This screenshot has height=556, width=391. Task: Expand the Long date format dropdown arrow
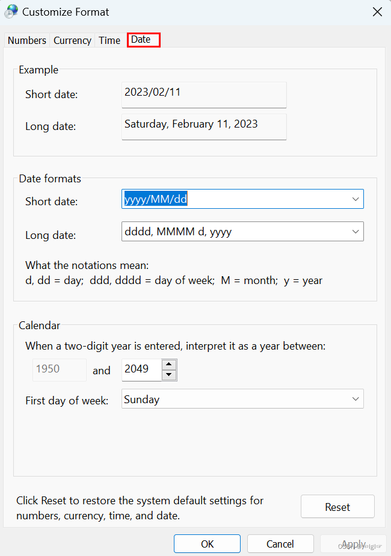click(x=356, y=232)
